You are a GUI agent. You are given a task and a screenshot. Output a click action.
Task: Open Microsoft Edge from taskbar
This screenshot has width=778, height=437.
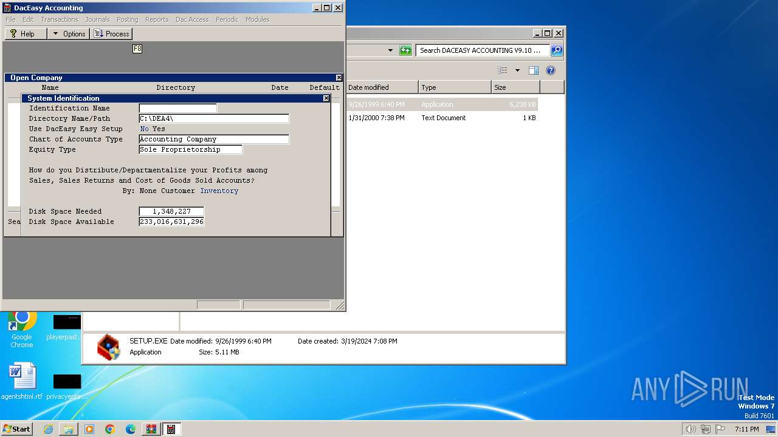point(131,429)
